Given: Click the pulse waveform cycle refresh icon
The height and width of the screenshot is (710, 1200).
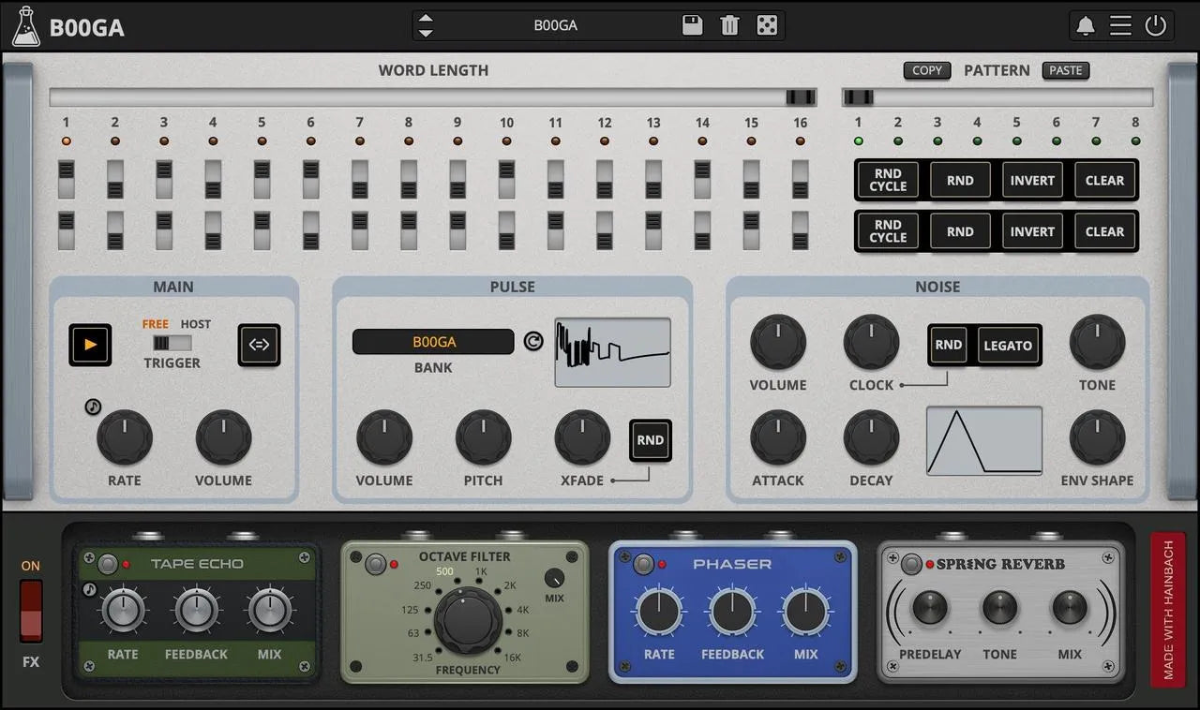Looking at the screenshot, I should pos(533,342).
